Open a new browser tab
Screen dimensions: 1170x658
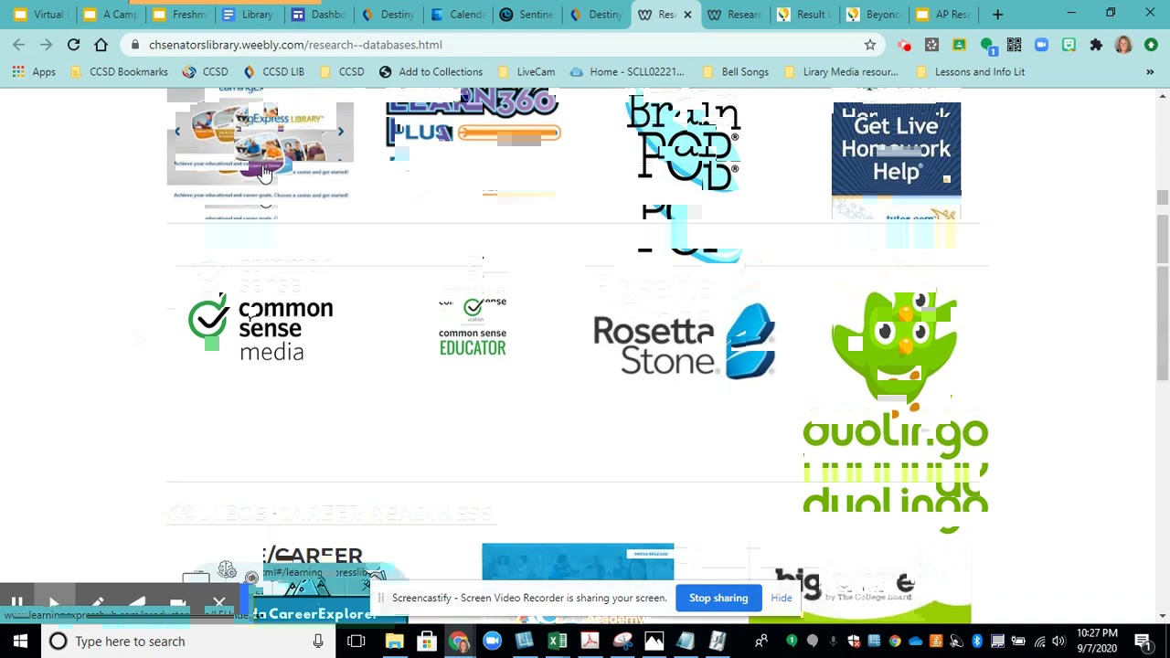click(x=997, y=15)
